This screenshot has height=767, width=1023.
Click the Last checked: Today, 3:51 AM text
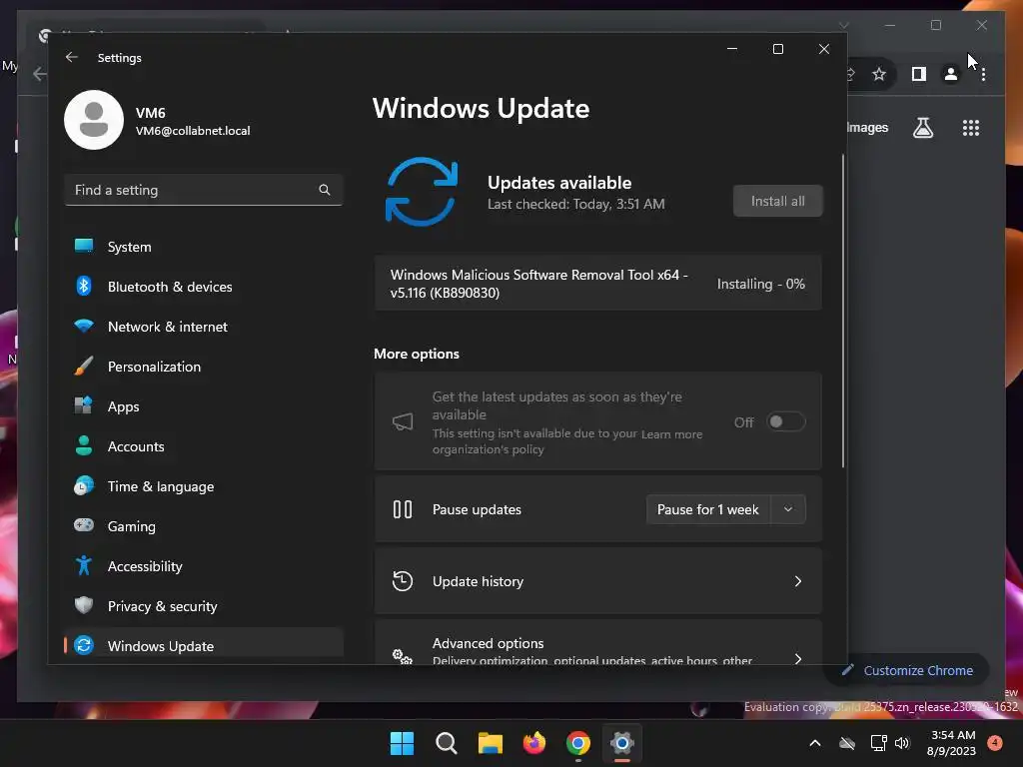(x=576, y=204)
